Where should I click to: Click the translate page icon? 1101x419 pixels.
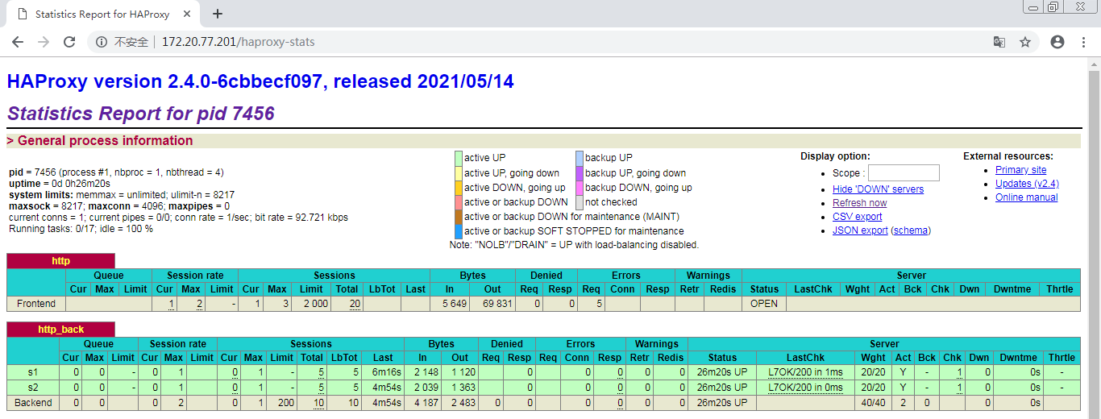click(999, 42)
